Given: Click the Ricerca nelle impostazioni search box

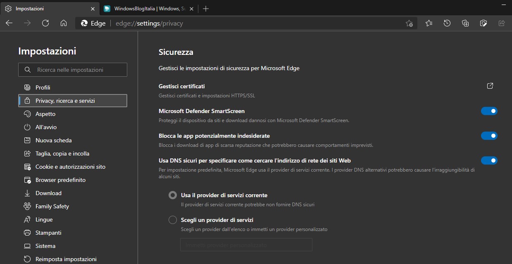Looking at the screenshot, I should [x=73, y=70].
